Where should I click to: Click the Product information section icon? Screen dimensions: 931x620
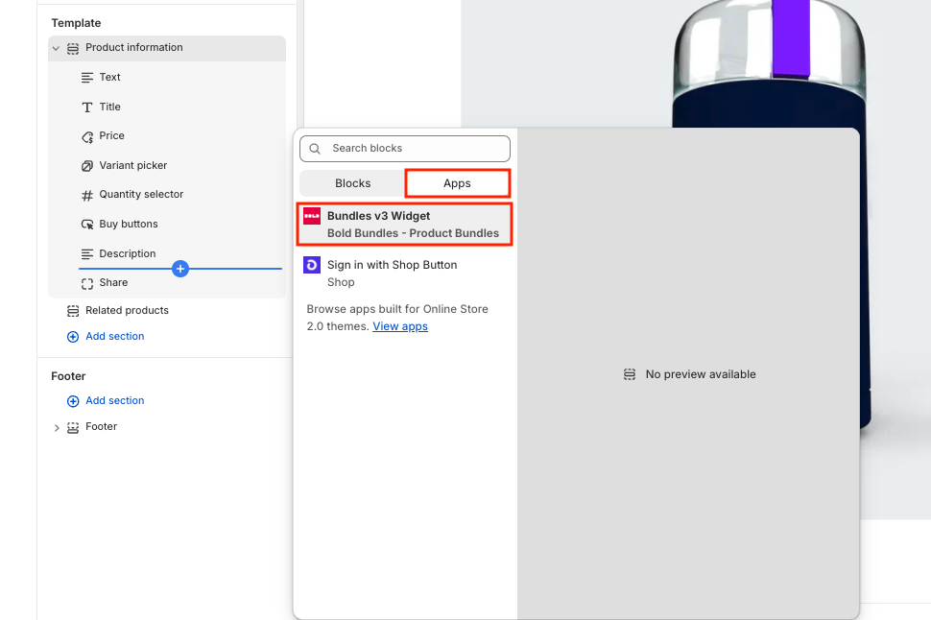pos(73,48)
